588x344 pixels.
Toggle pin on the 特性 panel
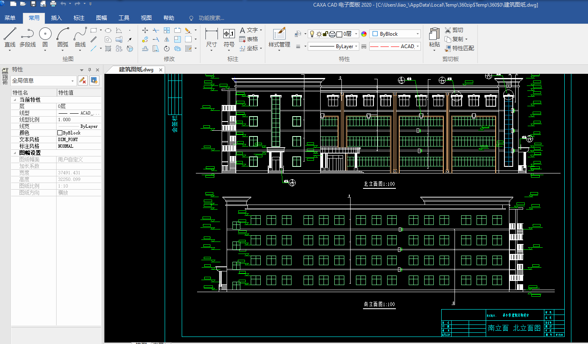coord(89,70)
